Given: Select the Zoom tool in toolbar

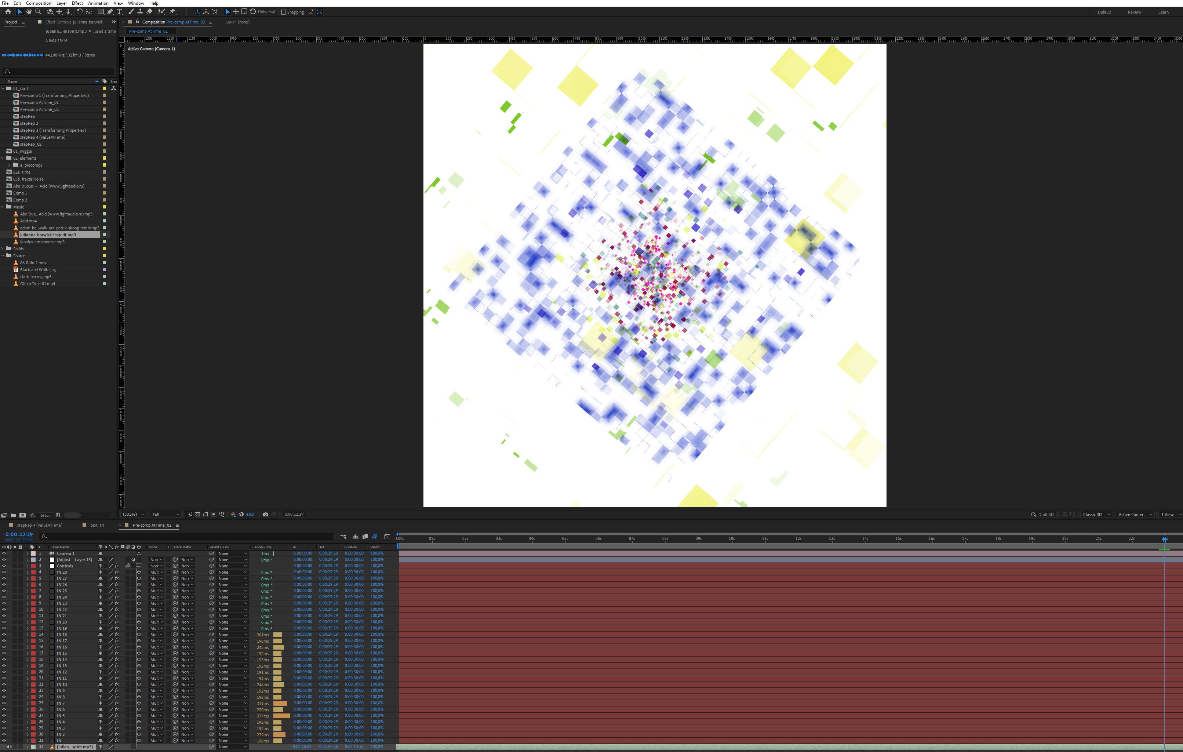Looking at the screenshot, I should tap(38, 12).
